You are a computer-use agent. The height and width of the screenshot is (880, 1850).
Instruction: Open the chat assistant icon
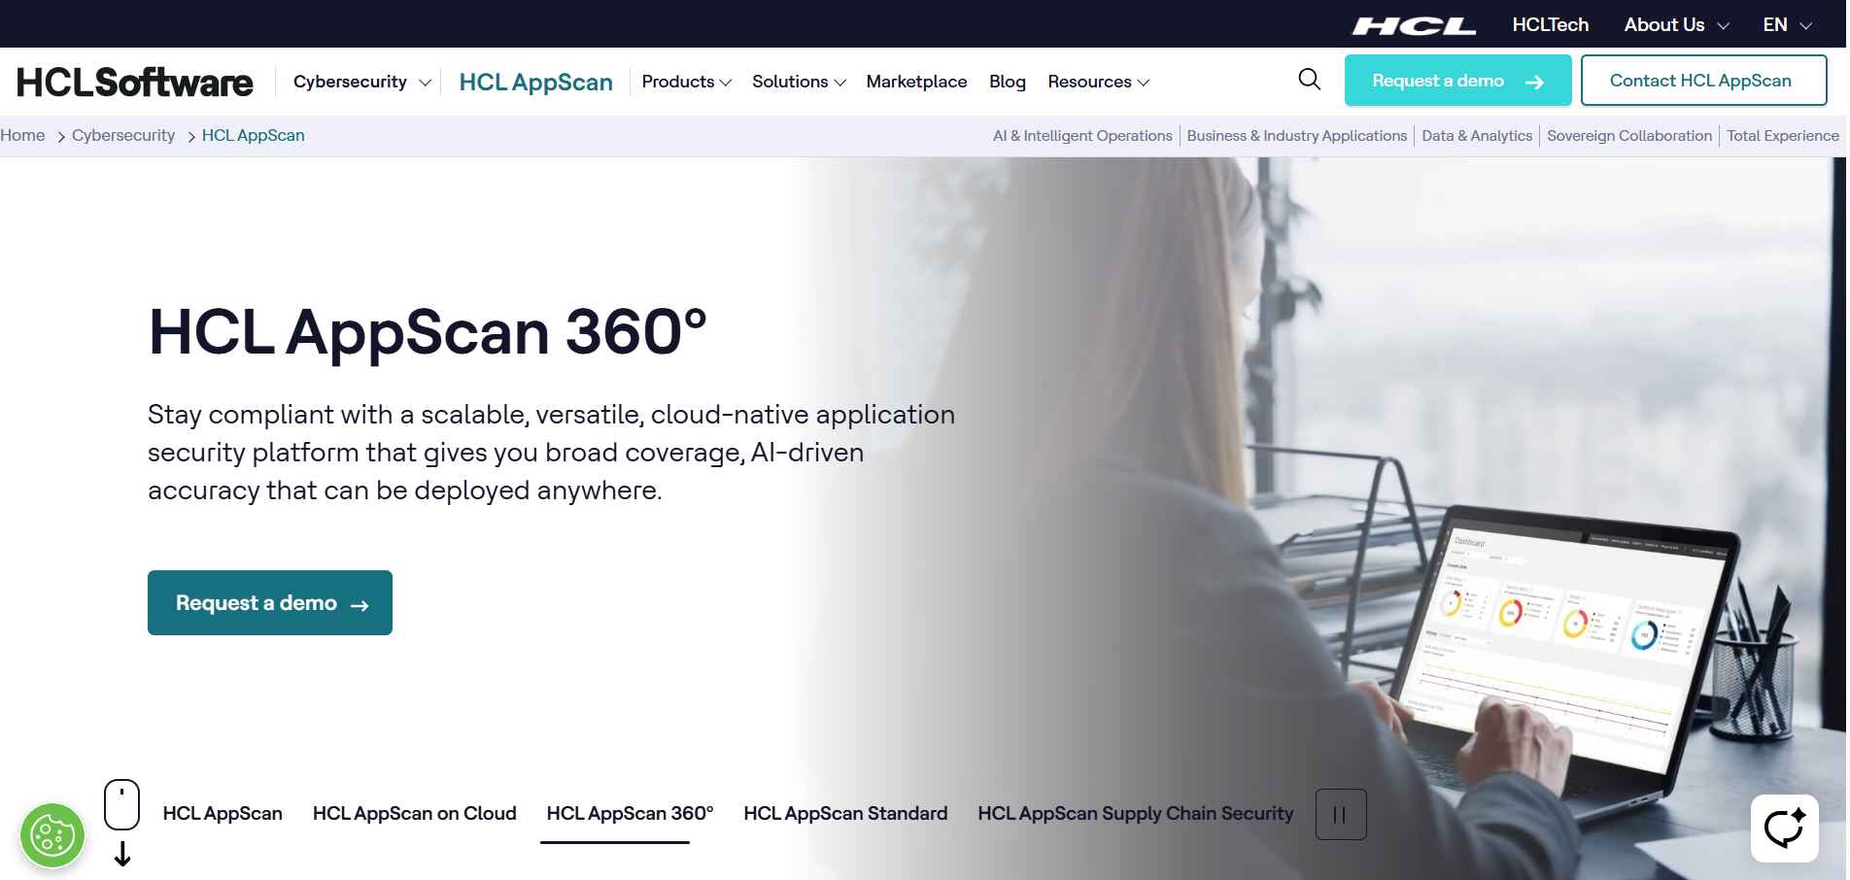point(1784,829)
